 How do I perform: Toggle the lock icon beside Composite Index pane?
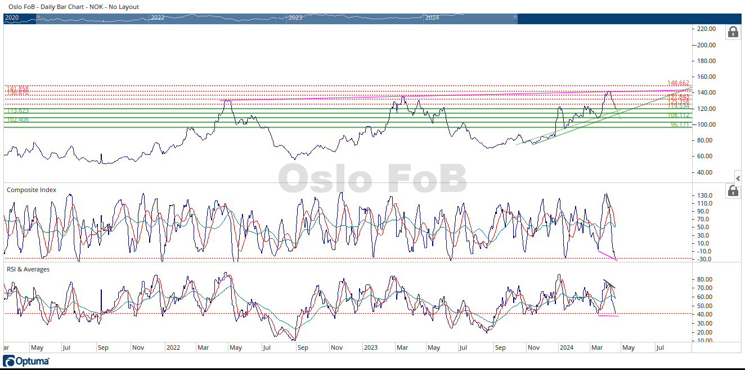[733, 191]
